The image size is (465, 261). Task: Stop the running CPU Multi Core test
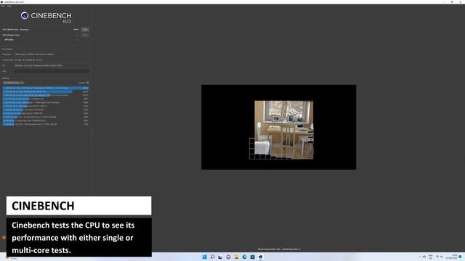tap(85, 30)
